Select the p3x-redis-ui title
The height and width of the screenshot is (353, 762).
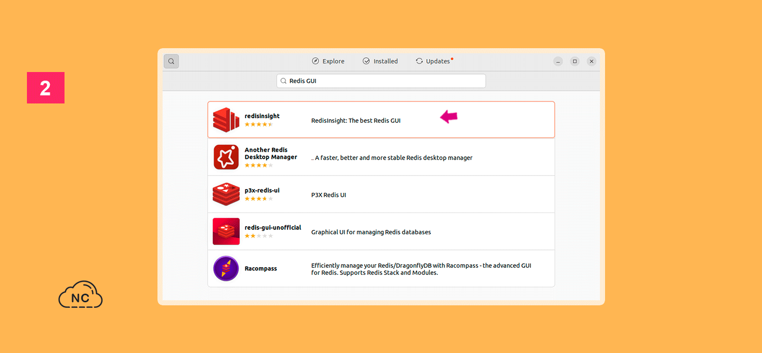click(262, 191)
